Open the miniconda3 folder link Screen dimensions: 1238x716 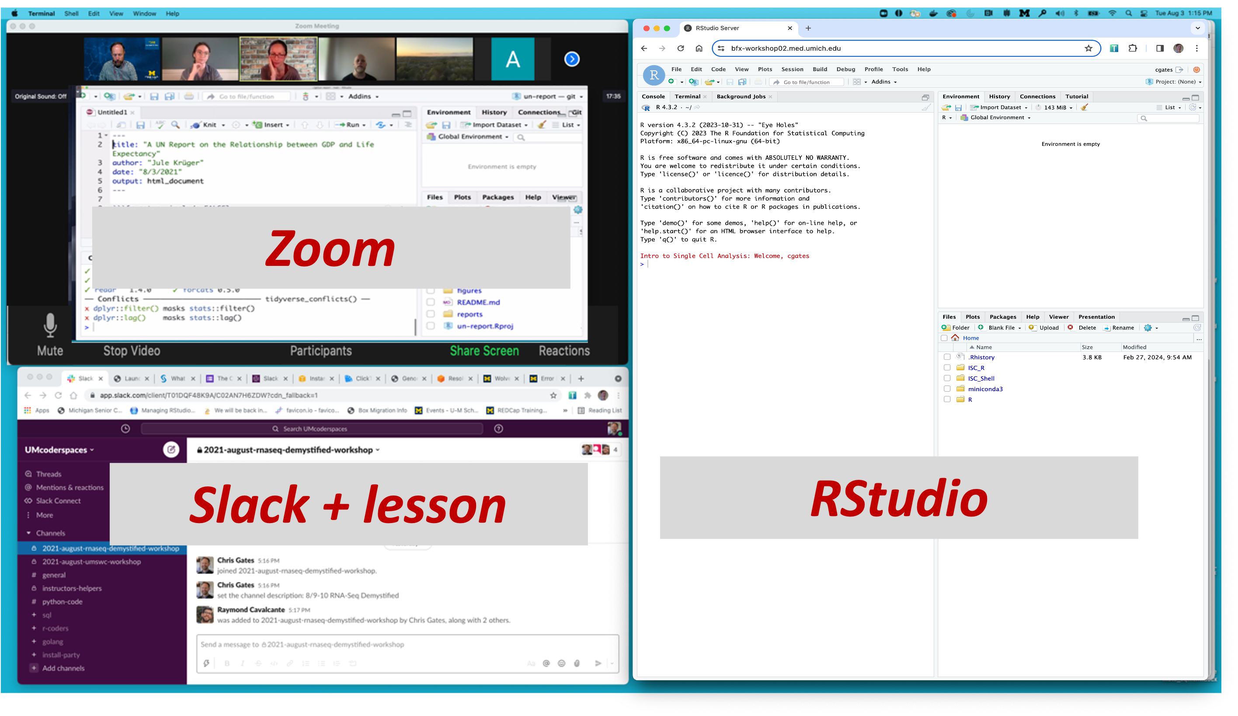[x=985, y=389]
